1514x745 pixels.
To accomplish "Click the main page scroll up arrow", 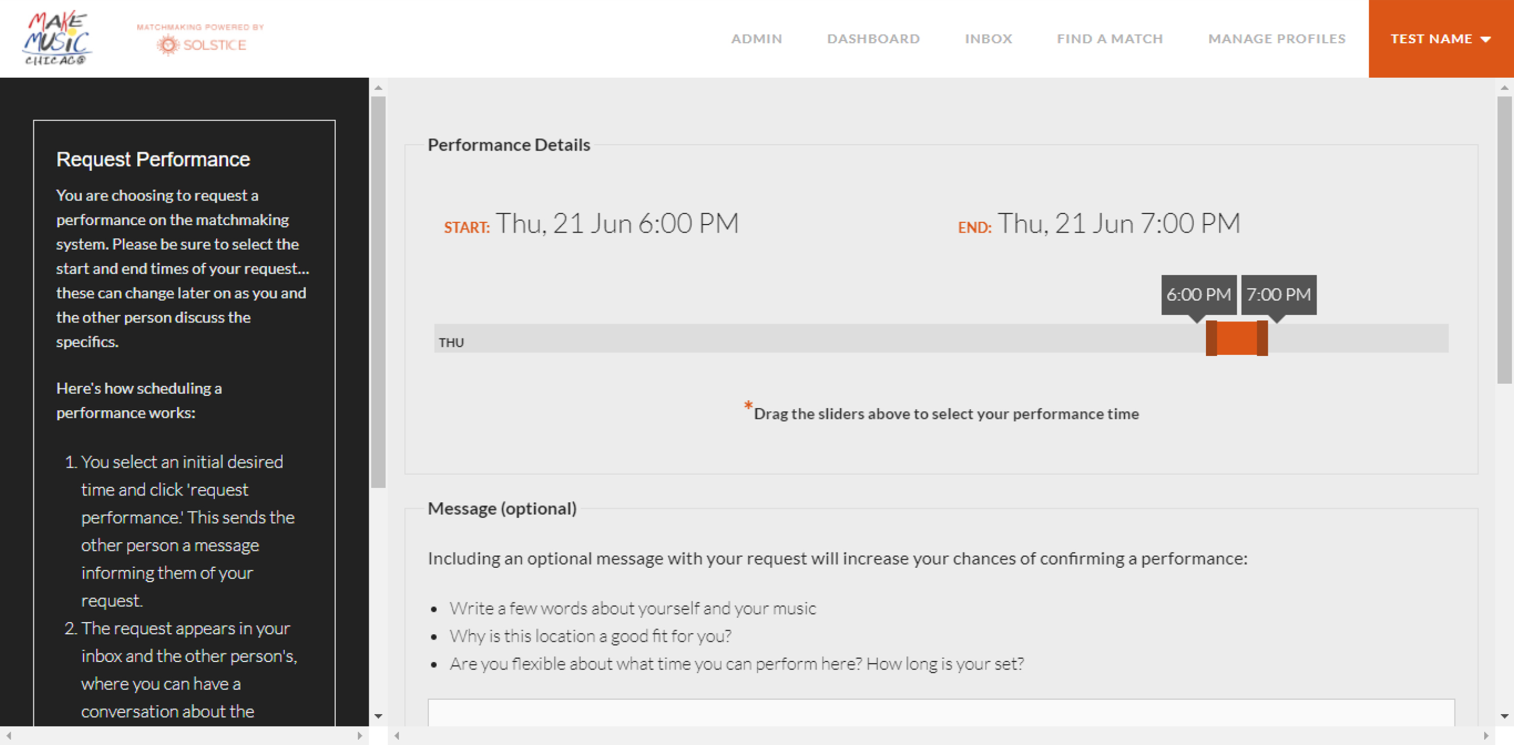I will pos(1504,88).
